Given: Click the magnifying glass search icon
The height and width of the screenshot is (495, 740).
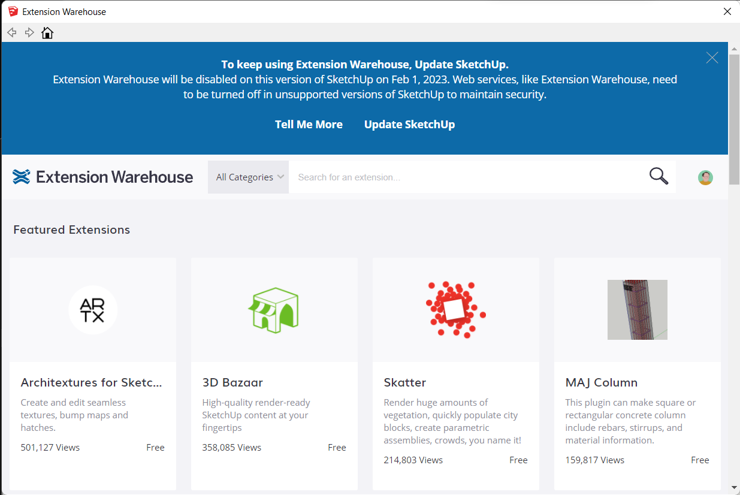Looking at the screenshot, I should (x=659, y=176).
